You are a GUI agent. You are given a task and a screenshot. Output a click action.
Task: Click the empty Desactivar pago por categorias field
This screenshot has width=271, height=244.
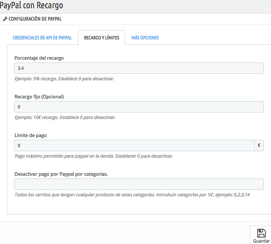[x=139, y=184]
